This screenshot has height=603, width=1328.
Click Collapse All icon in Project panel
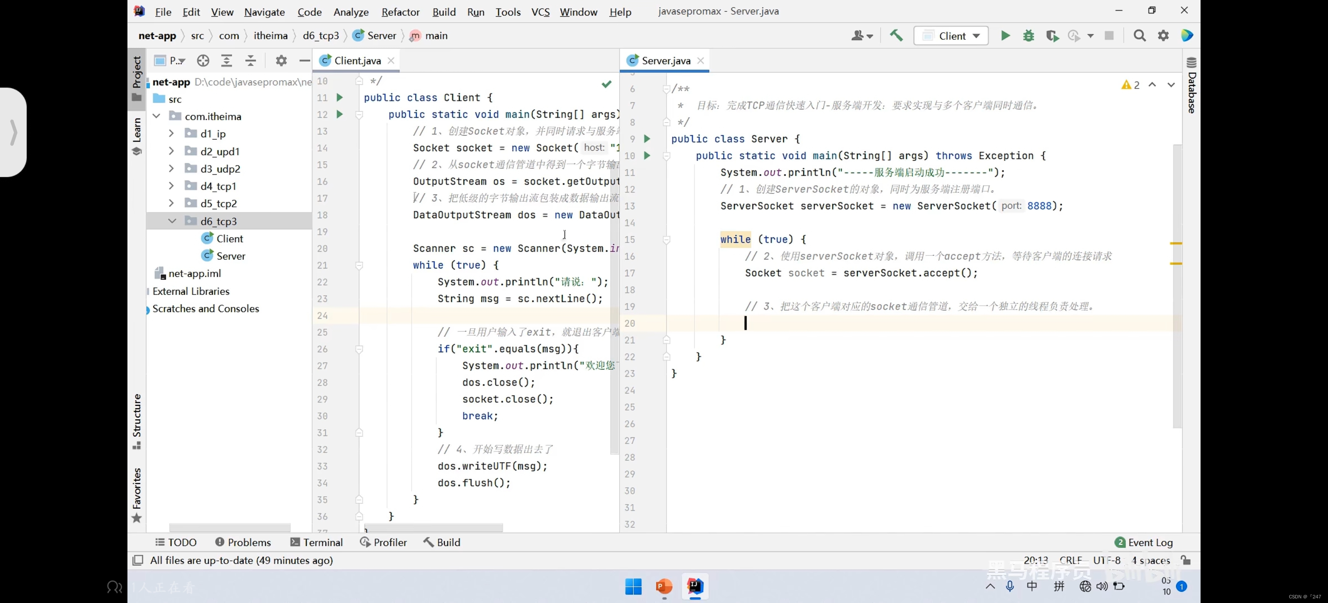coord(251,61)
